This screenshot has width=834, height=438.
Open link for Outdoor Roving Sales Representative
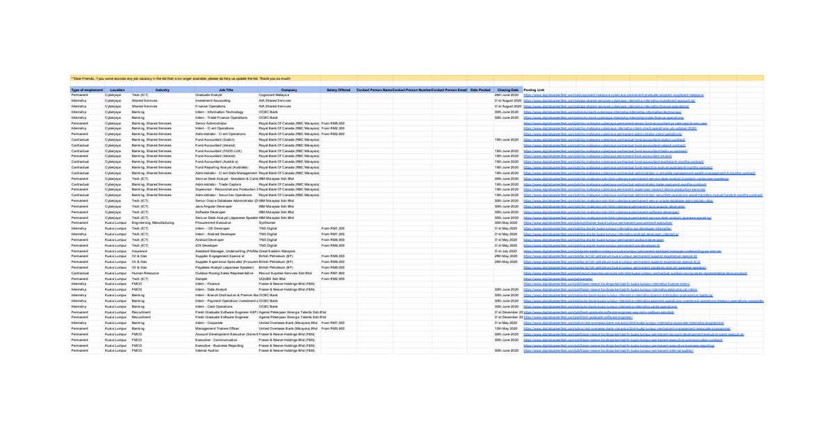pyautogui.click(x=635, y=273)
